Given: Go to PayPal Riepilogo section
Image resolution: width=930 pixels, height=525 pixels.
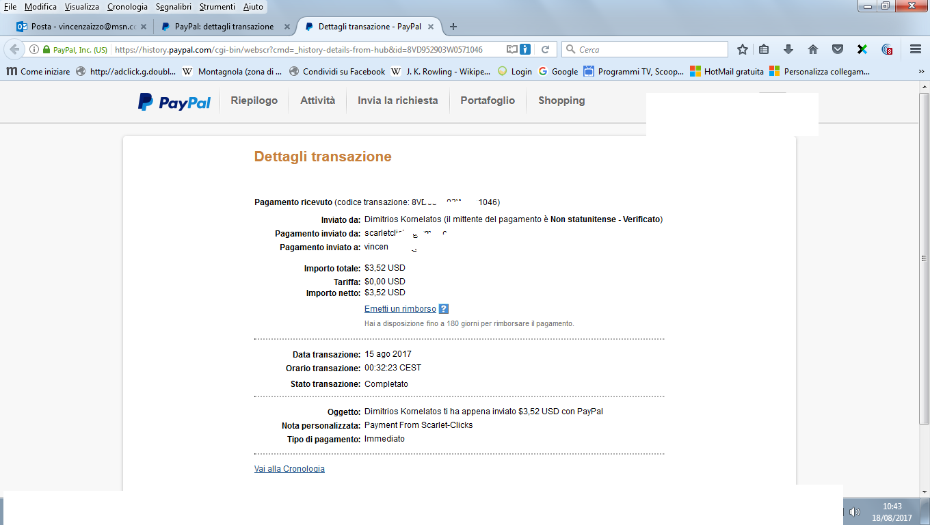Looking at the screenshot, I should tap(254, 100).
